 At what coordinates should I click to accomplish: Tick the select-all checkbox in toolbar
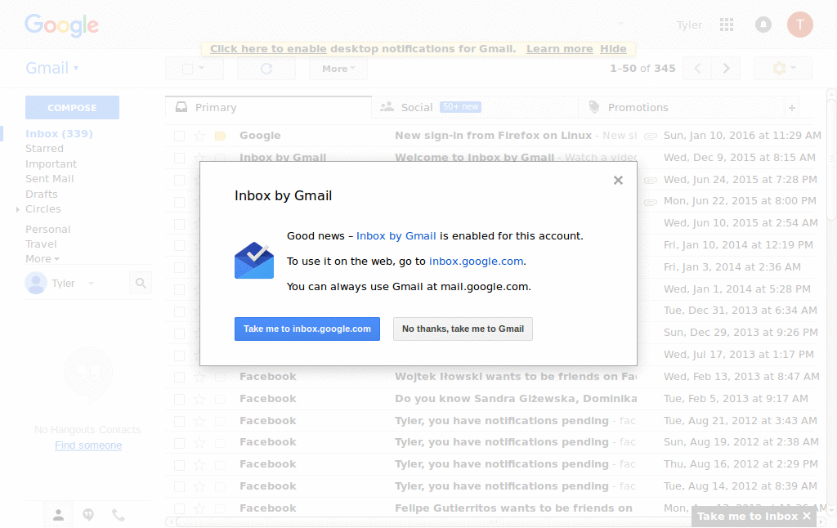point(187,69)
